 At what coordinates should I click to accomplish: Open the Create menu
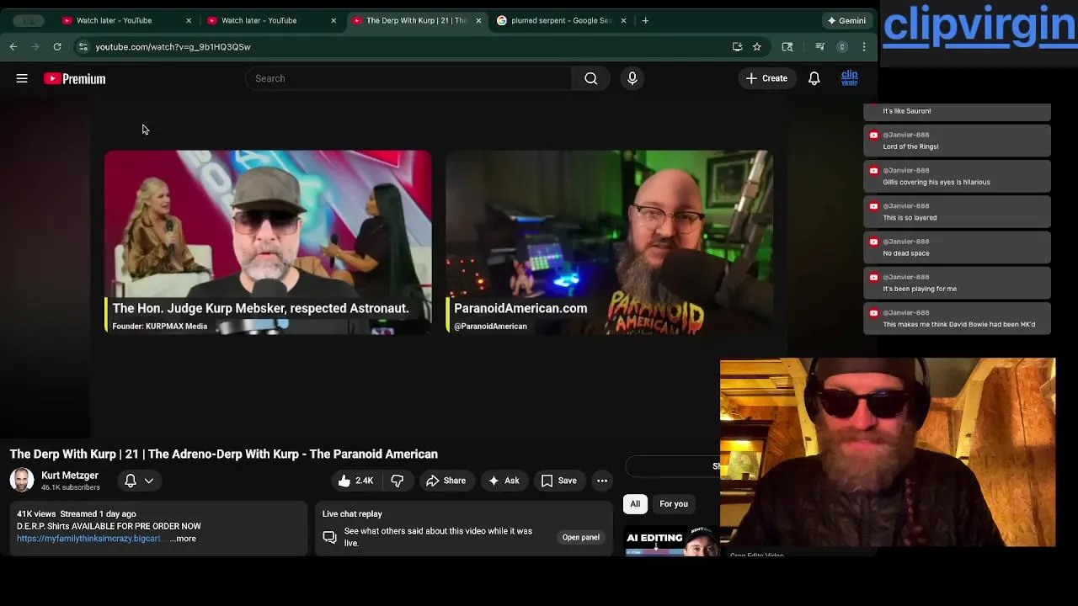pos(766,78)
